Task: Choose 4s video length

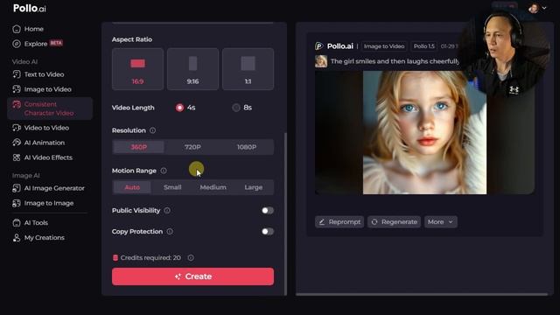Action: (179, 108)
